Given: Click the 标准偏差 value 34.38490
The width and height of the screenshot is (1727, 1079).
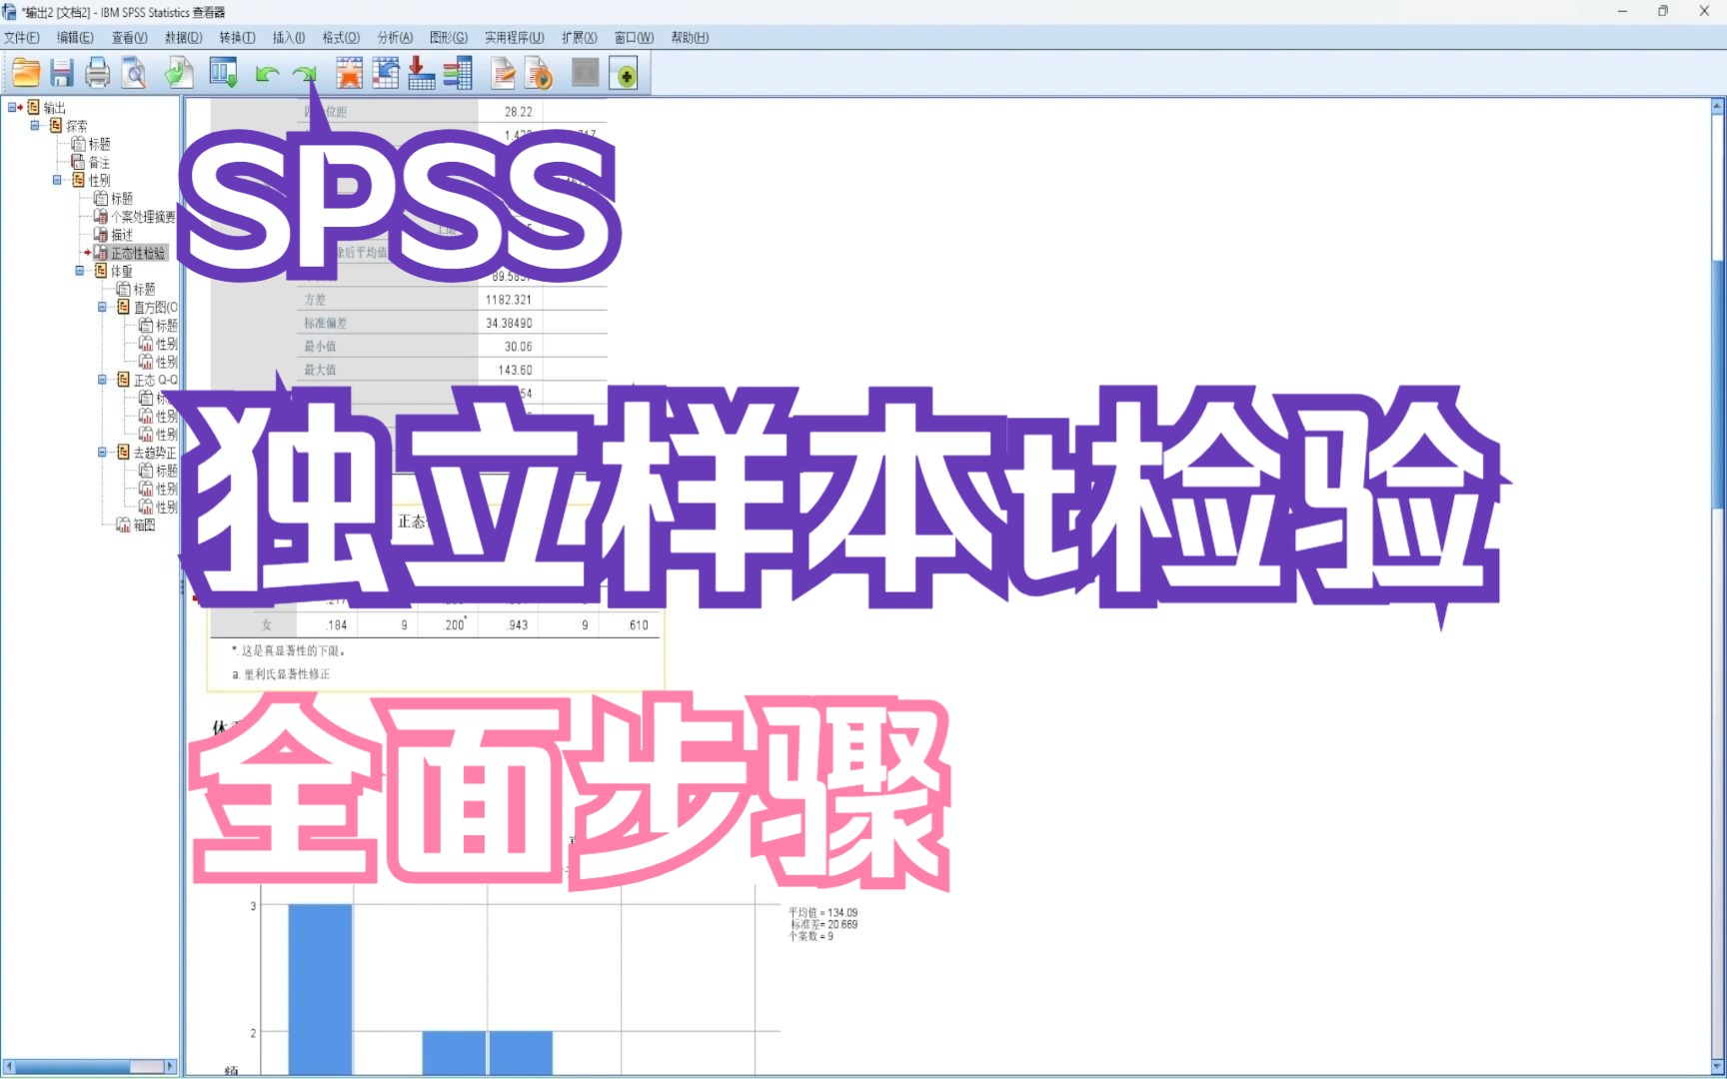Looking at the screenshot, I should pos(509,323).
